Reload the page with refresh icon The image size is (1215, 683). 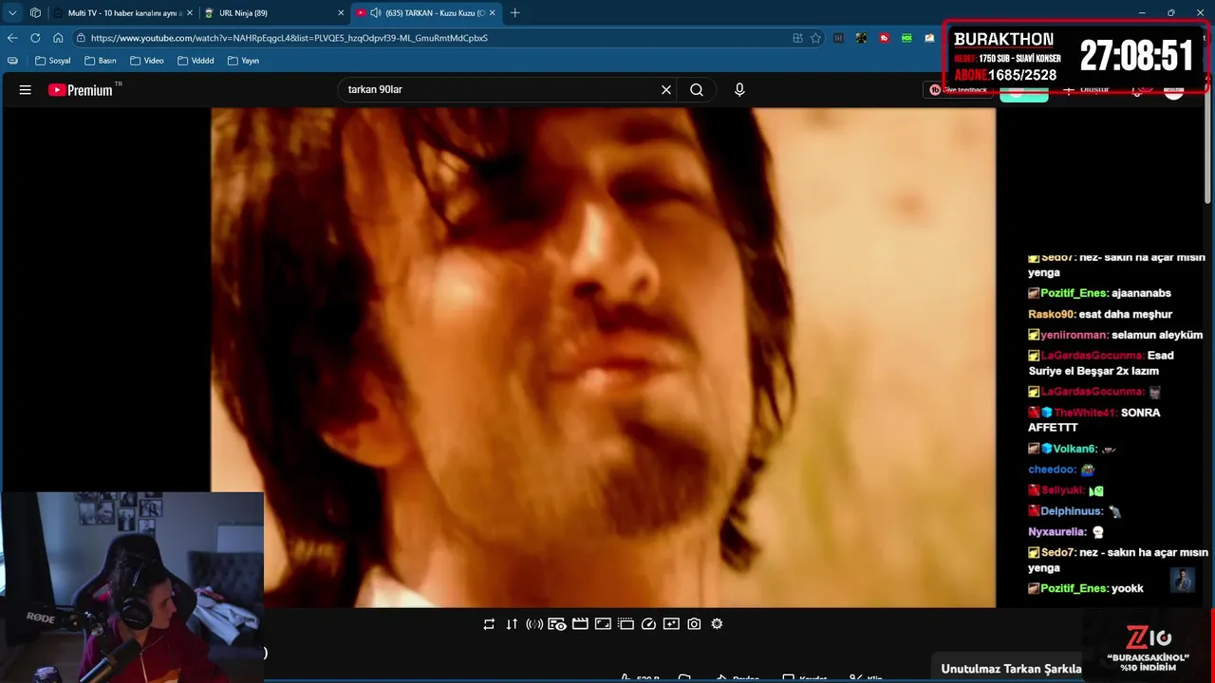tap(35, 38)
